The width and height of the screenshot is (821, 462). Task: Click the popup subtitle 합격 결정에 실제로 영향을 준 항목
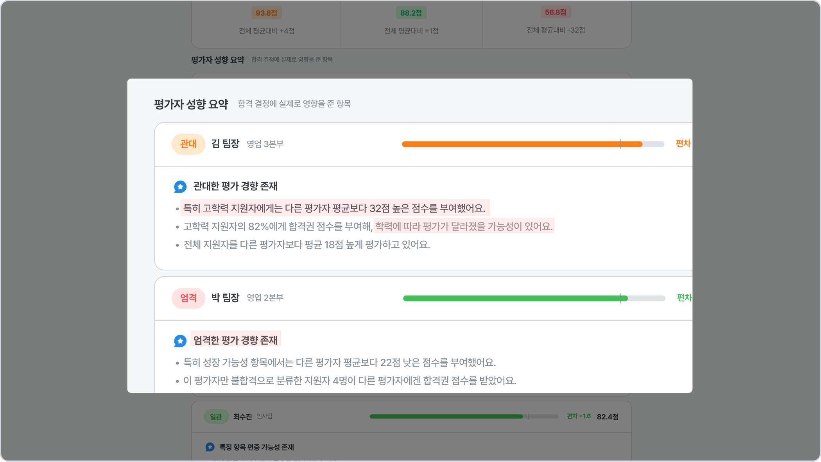coord(294,104)
